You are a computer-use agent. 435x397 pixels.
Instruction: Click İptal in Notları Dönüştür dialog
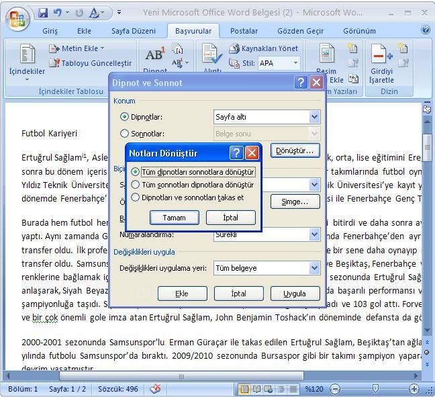tap(230, 218)
